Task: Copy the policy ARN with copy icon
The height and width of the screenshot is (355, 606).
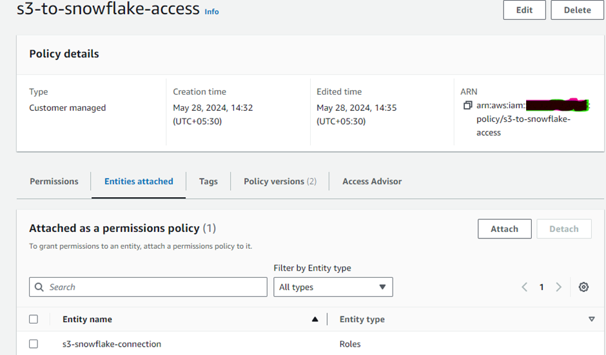Action: click(x=468, y=106)
